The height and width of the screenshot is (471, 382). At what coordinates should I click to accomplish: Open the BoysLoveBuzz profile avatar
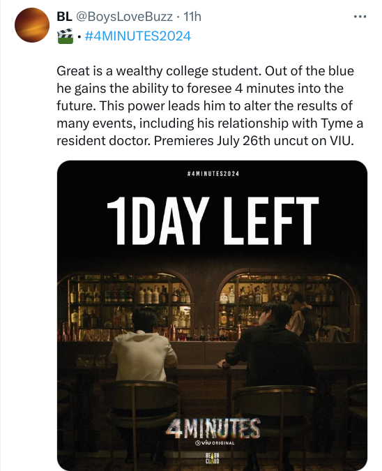pos(32,25)
